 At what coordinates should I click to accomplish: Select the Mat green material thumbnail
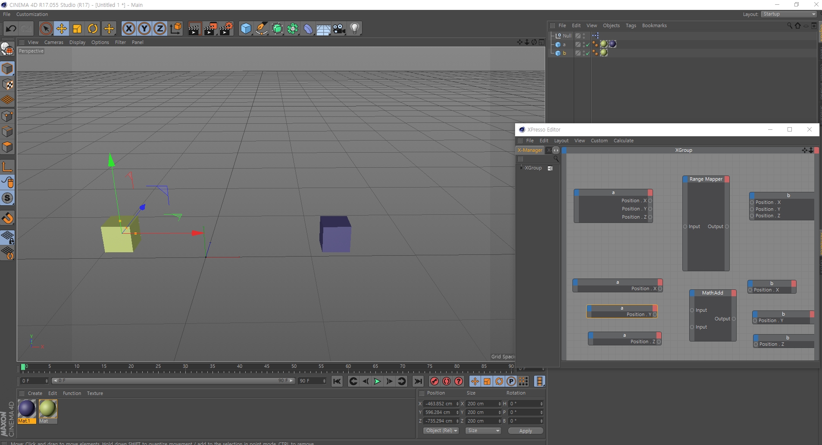click(x=47, y=409)
